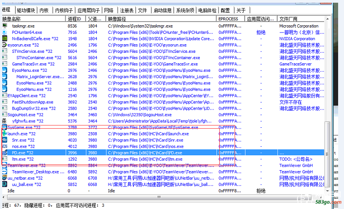Open the 系统杂项 tab
This screenshot has height=209, width=344.
(185, 10)
